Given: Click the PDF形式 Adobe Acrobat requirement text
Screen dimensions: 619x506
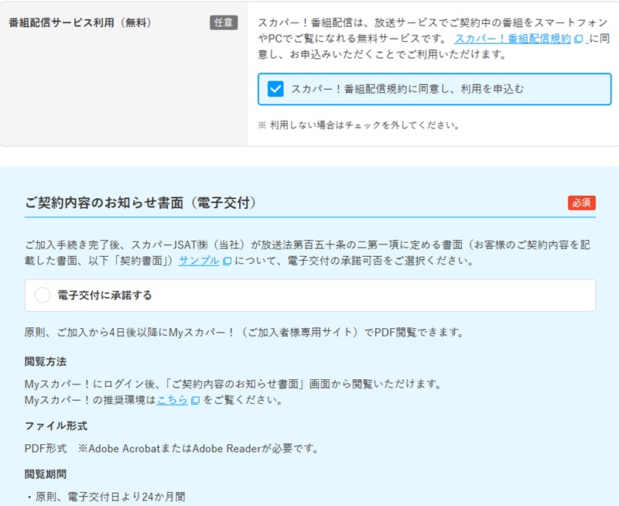Looking at the screenshot, I should tap(172, 449).
